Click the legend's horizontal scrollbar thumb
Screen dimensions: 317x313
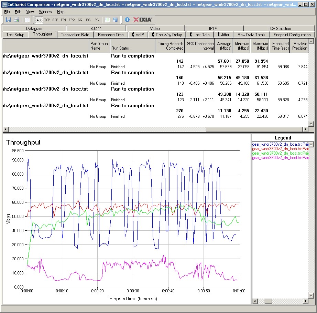(x=268, y=301)
